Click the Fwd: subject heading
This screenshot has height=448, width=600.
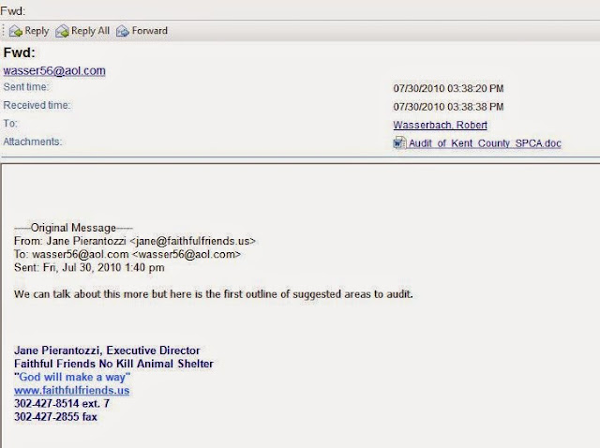[19, 52]
